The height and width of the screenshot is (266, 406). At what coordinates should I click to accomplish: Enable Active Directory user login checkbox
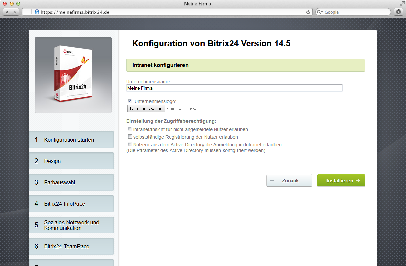130,144
